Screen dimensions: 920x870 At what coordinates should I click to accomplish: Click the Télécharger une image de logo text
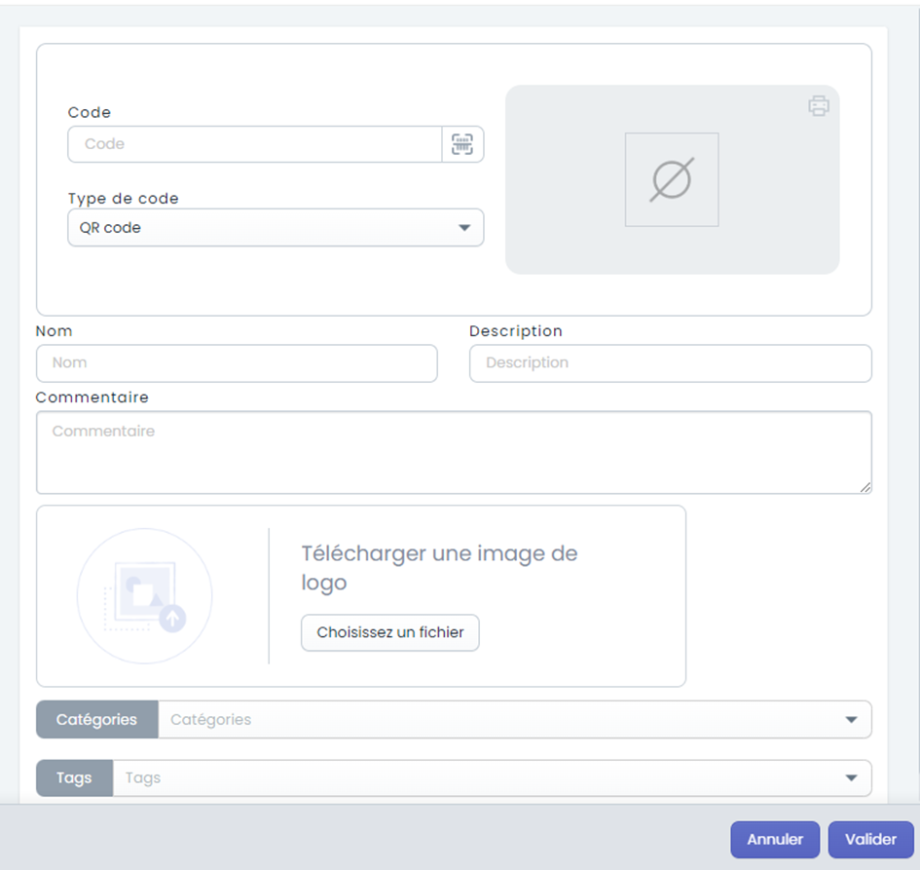tap(439, 568)
